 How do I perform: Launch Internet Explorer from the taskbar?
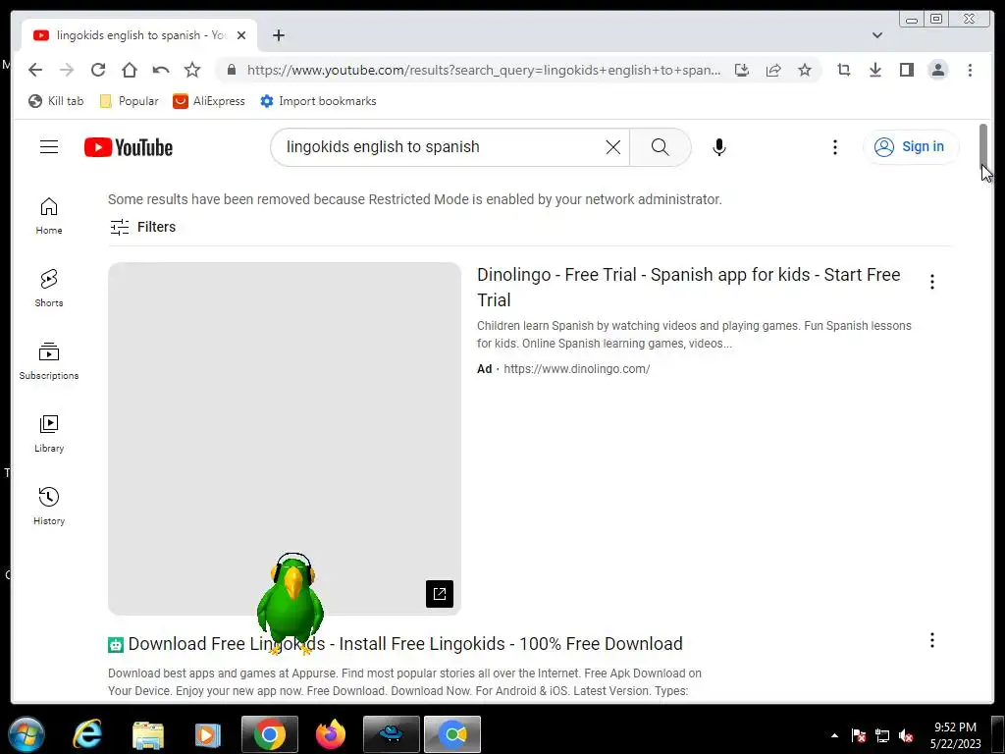[87, 734]
